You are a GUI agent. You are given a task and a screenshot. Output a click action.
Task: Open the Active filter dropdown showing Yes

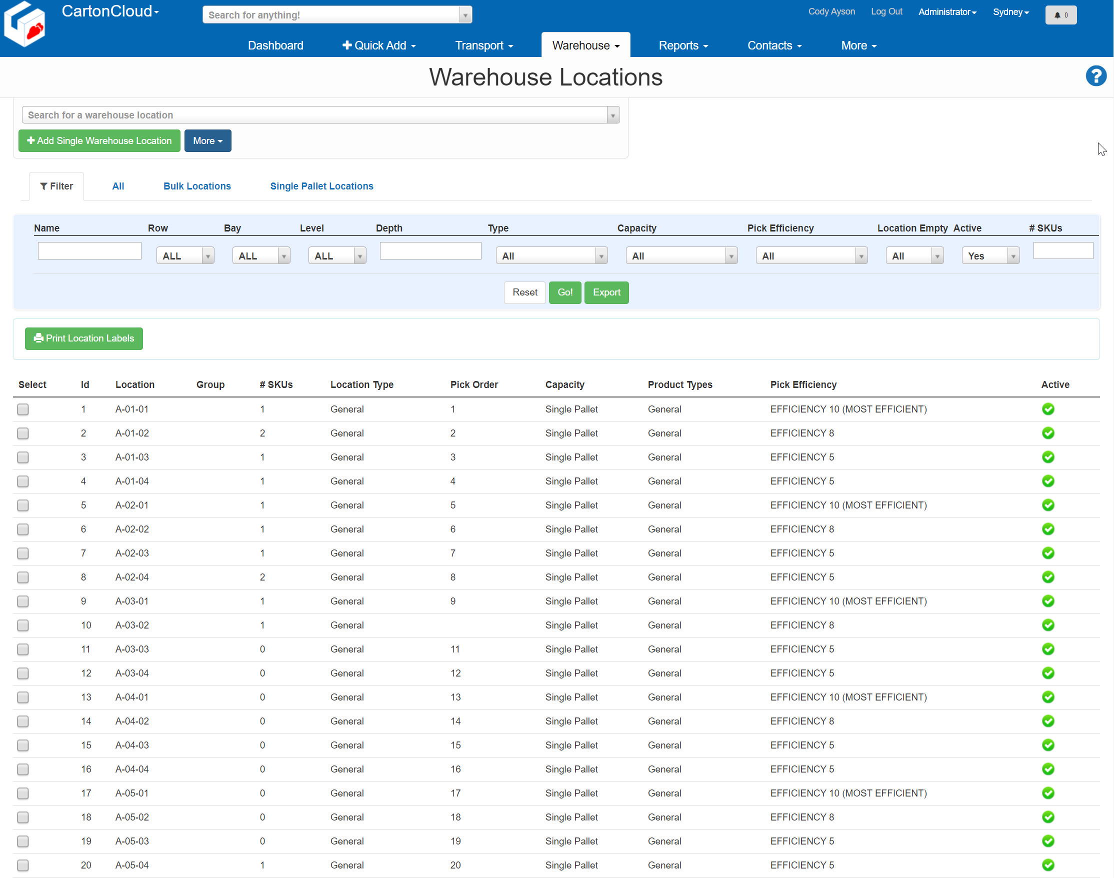(x=989, y=256)
